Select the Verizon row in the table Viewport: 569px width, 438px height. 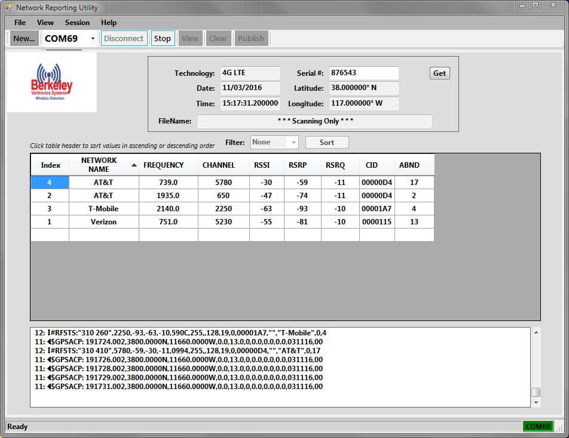(x=104, y=221)
